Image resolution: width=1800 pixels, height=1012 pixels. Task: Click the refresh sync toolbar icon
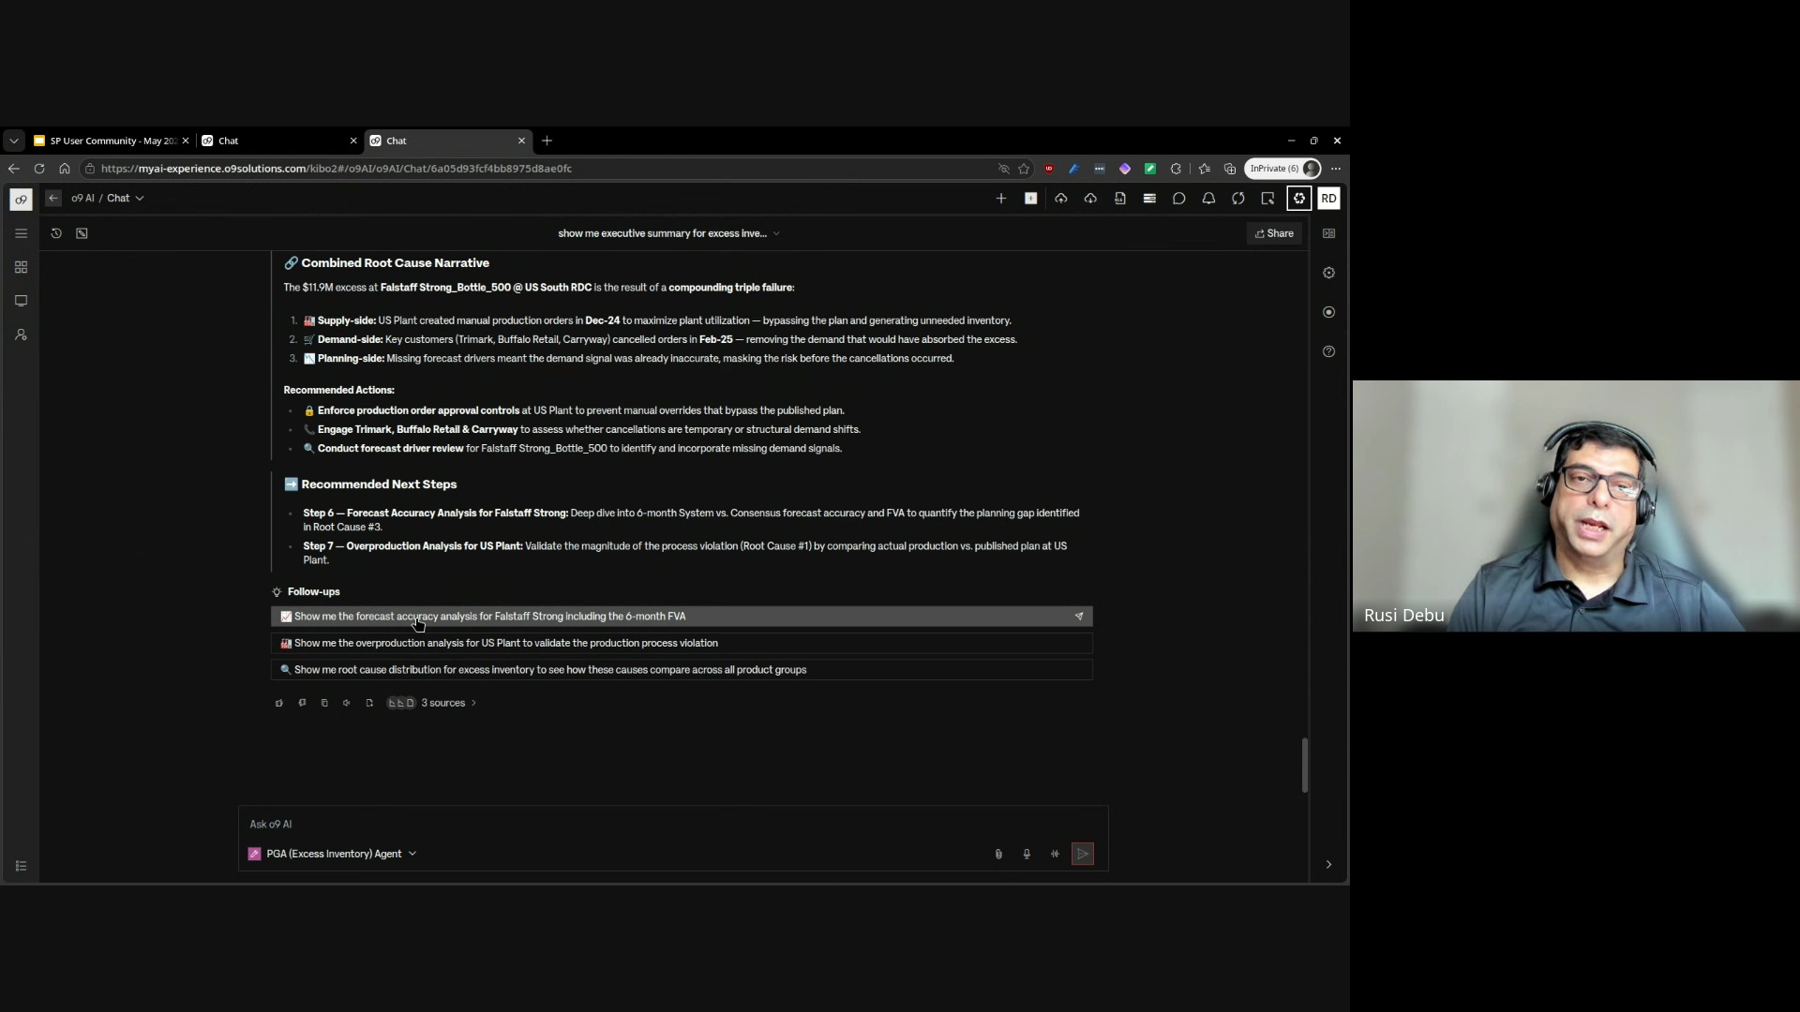[x=1238, y=199]
